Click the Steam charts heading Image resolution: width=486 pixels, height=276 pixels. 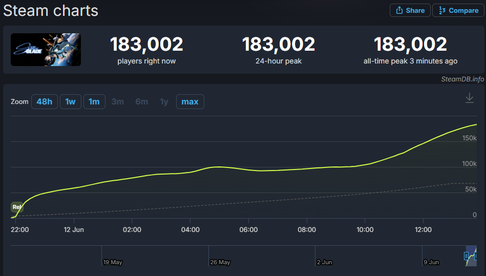[x=51, y=11]
